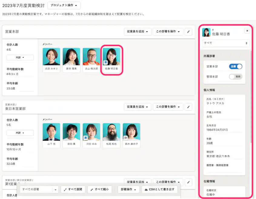Viewport: 256px width, 199px height.
Task: Click the collapse arrows icon in すべて縮小
Action: click(92, 189)
